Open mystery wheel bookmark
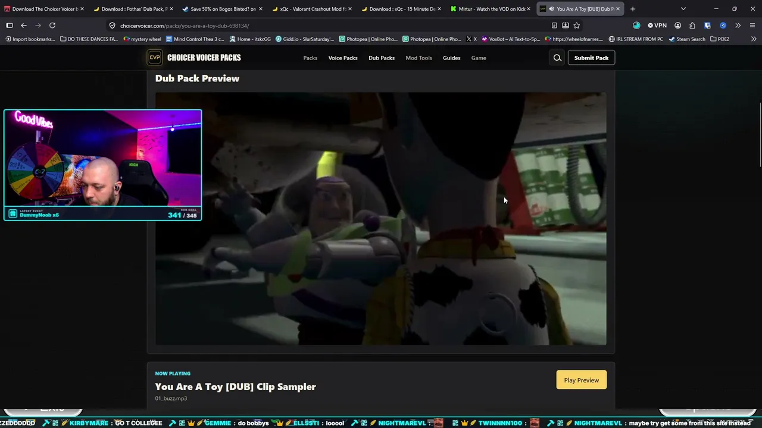The image size is (762, 428). point(142,39)
